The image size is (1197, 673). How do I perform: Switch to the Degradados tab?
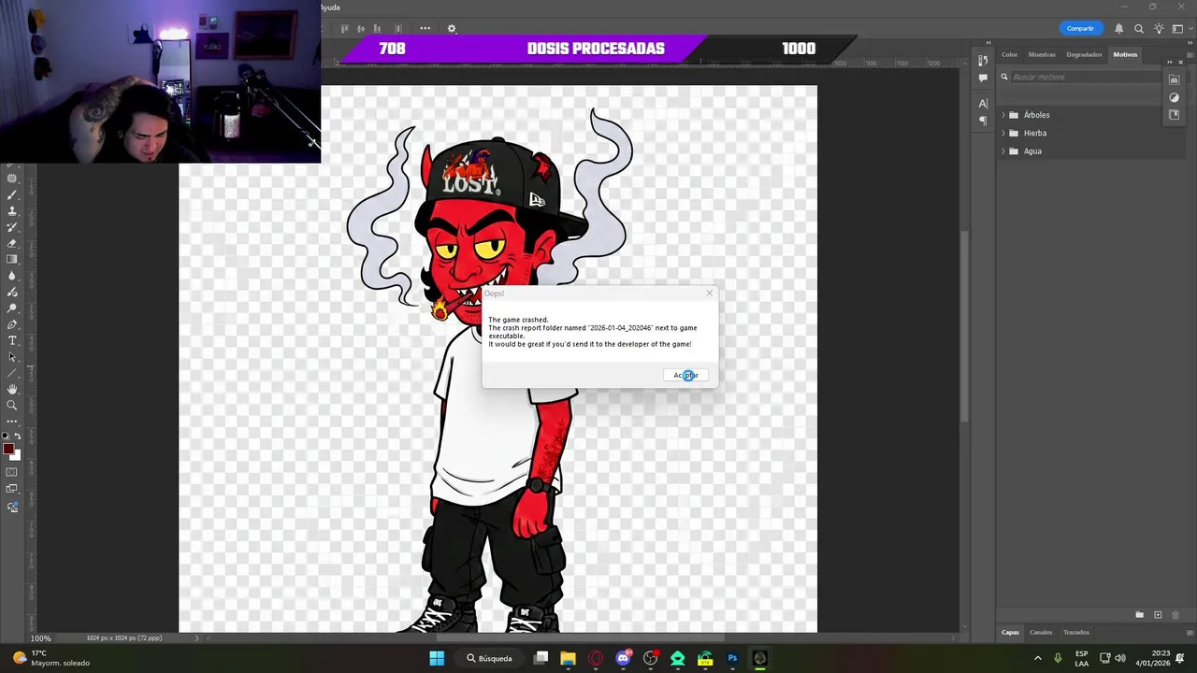coord(1084,54)
